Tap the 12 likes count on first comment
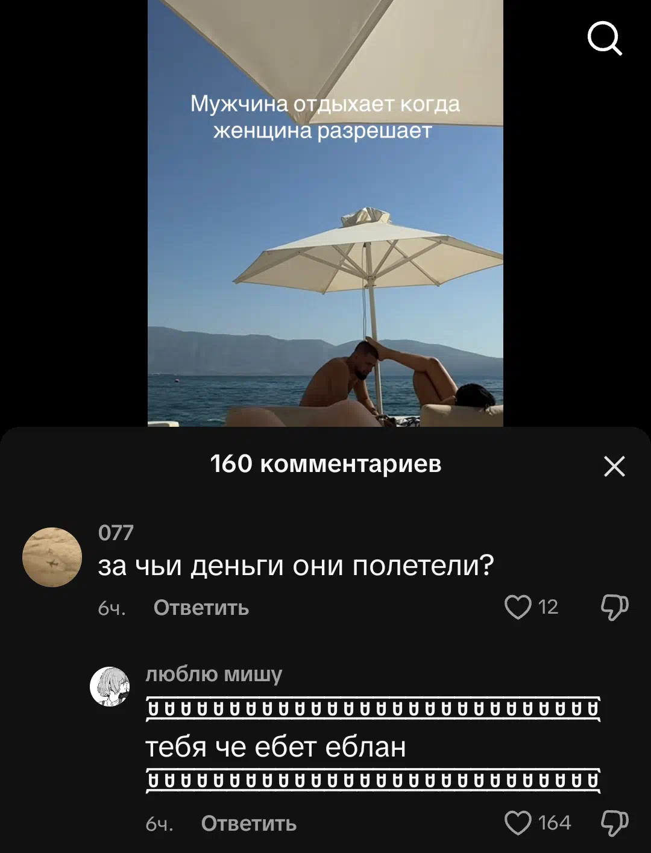Viewport: 651px width, 853px height. click(x=548, y=607)
